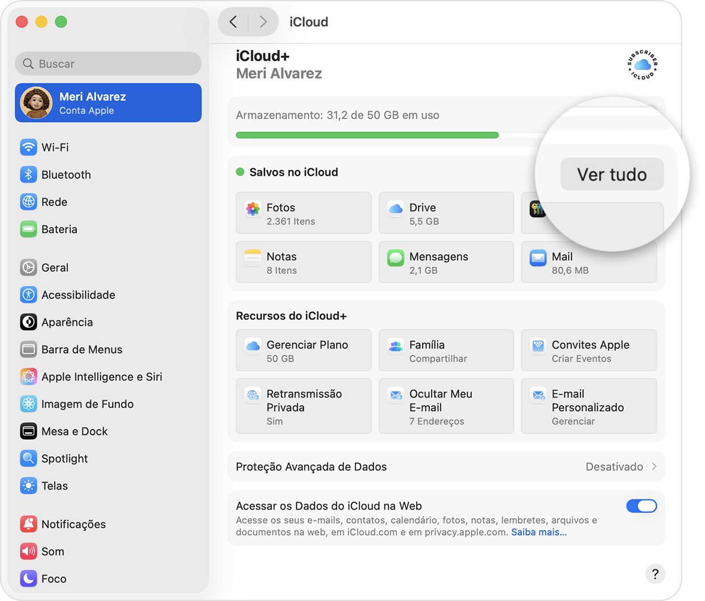Select Meri Alvarez account entry
The width and height of the screenshot is (705, 601).
point(108,103)
